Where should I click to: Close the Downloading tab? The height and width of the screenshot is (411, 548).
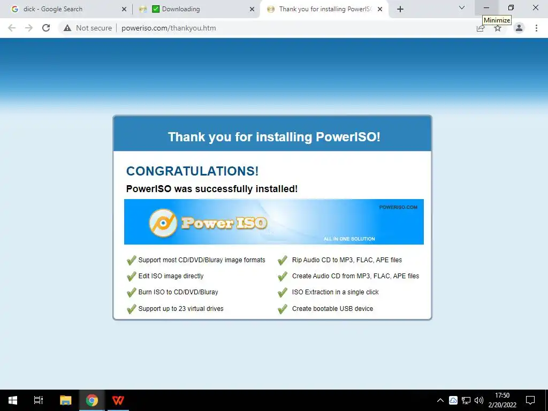click(252, 9)
